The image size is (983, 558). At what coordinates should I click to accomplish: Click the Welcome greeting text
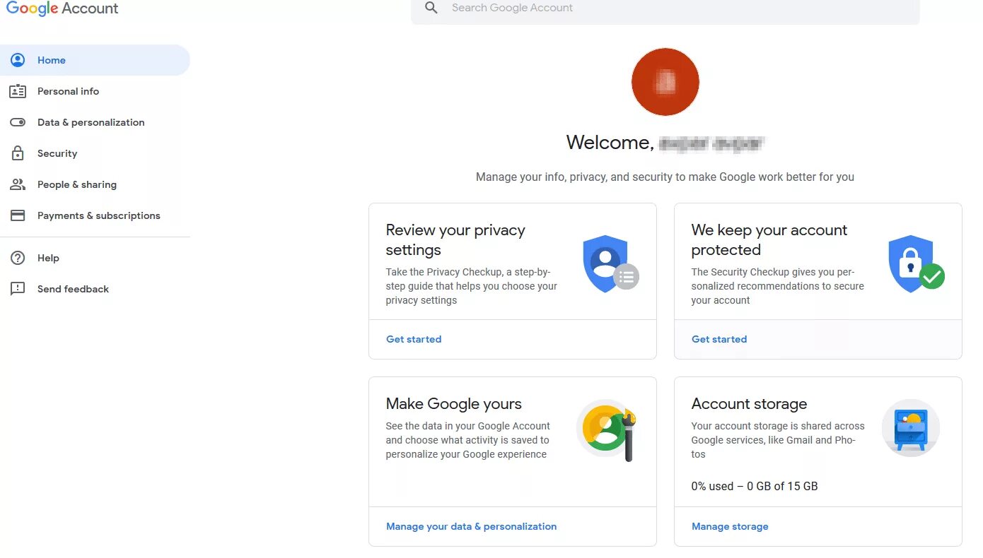pyautogui.click(x=665, y=143)
